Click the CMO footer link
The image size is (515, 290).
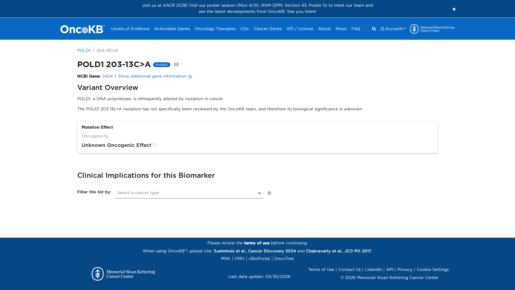[239, 259]
